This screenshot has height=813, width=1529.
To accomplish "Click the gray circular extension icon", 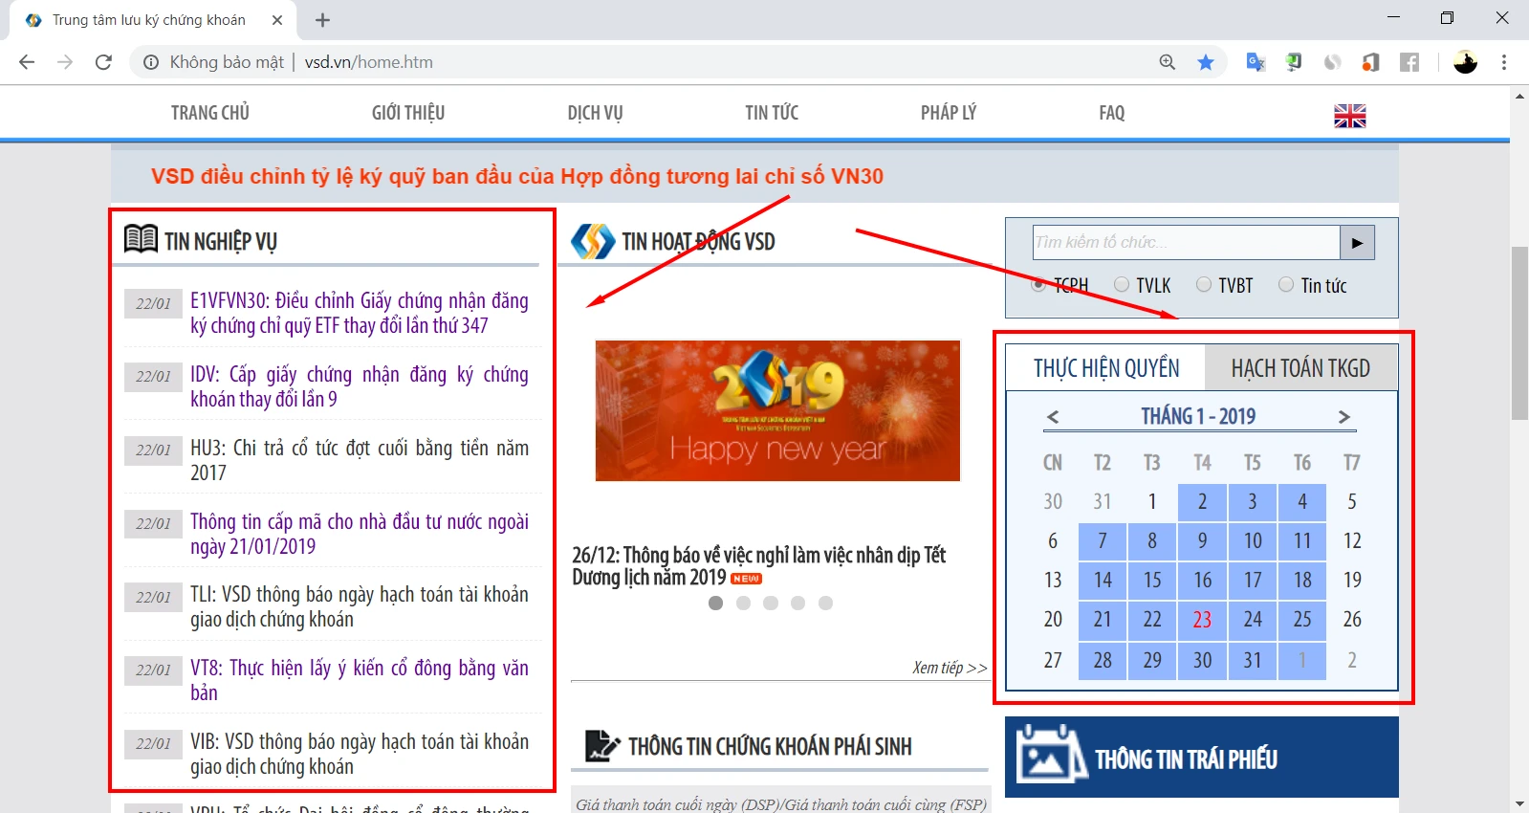I will pos(1332,62).
